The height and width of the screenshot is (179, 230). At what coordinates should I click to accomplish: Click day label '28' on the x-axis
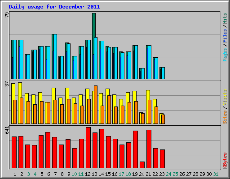click(x=195, y=174)
